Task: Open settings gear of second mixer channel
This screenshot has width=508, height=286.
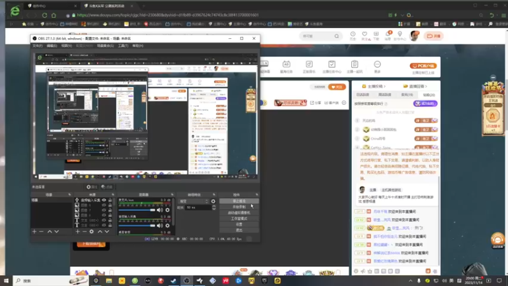Action: (168, 226)
